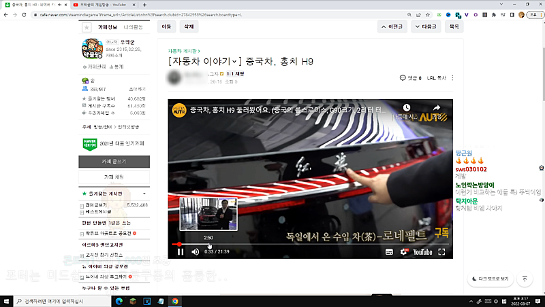Click the 즐겨찾는 멤버 star row
The width and height of the screenshot is (545, 307).
[x=114, y=98]
